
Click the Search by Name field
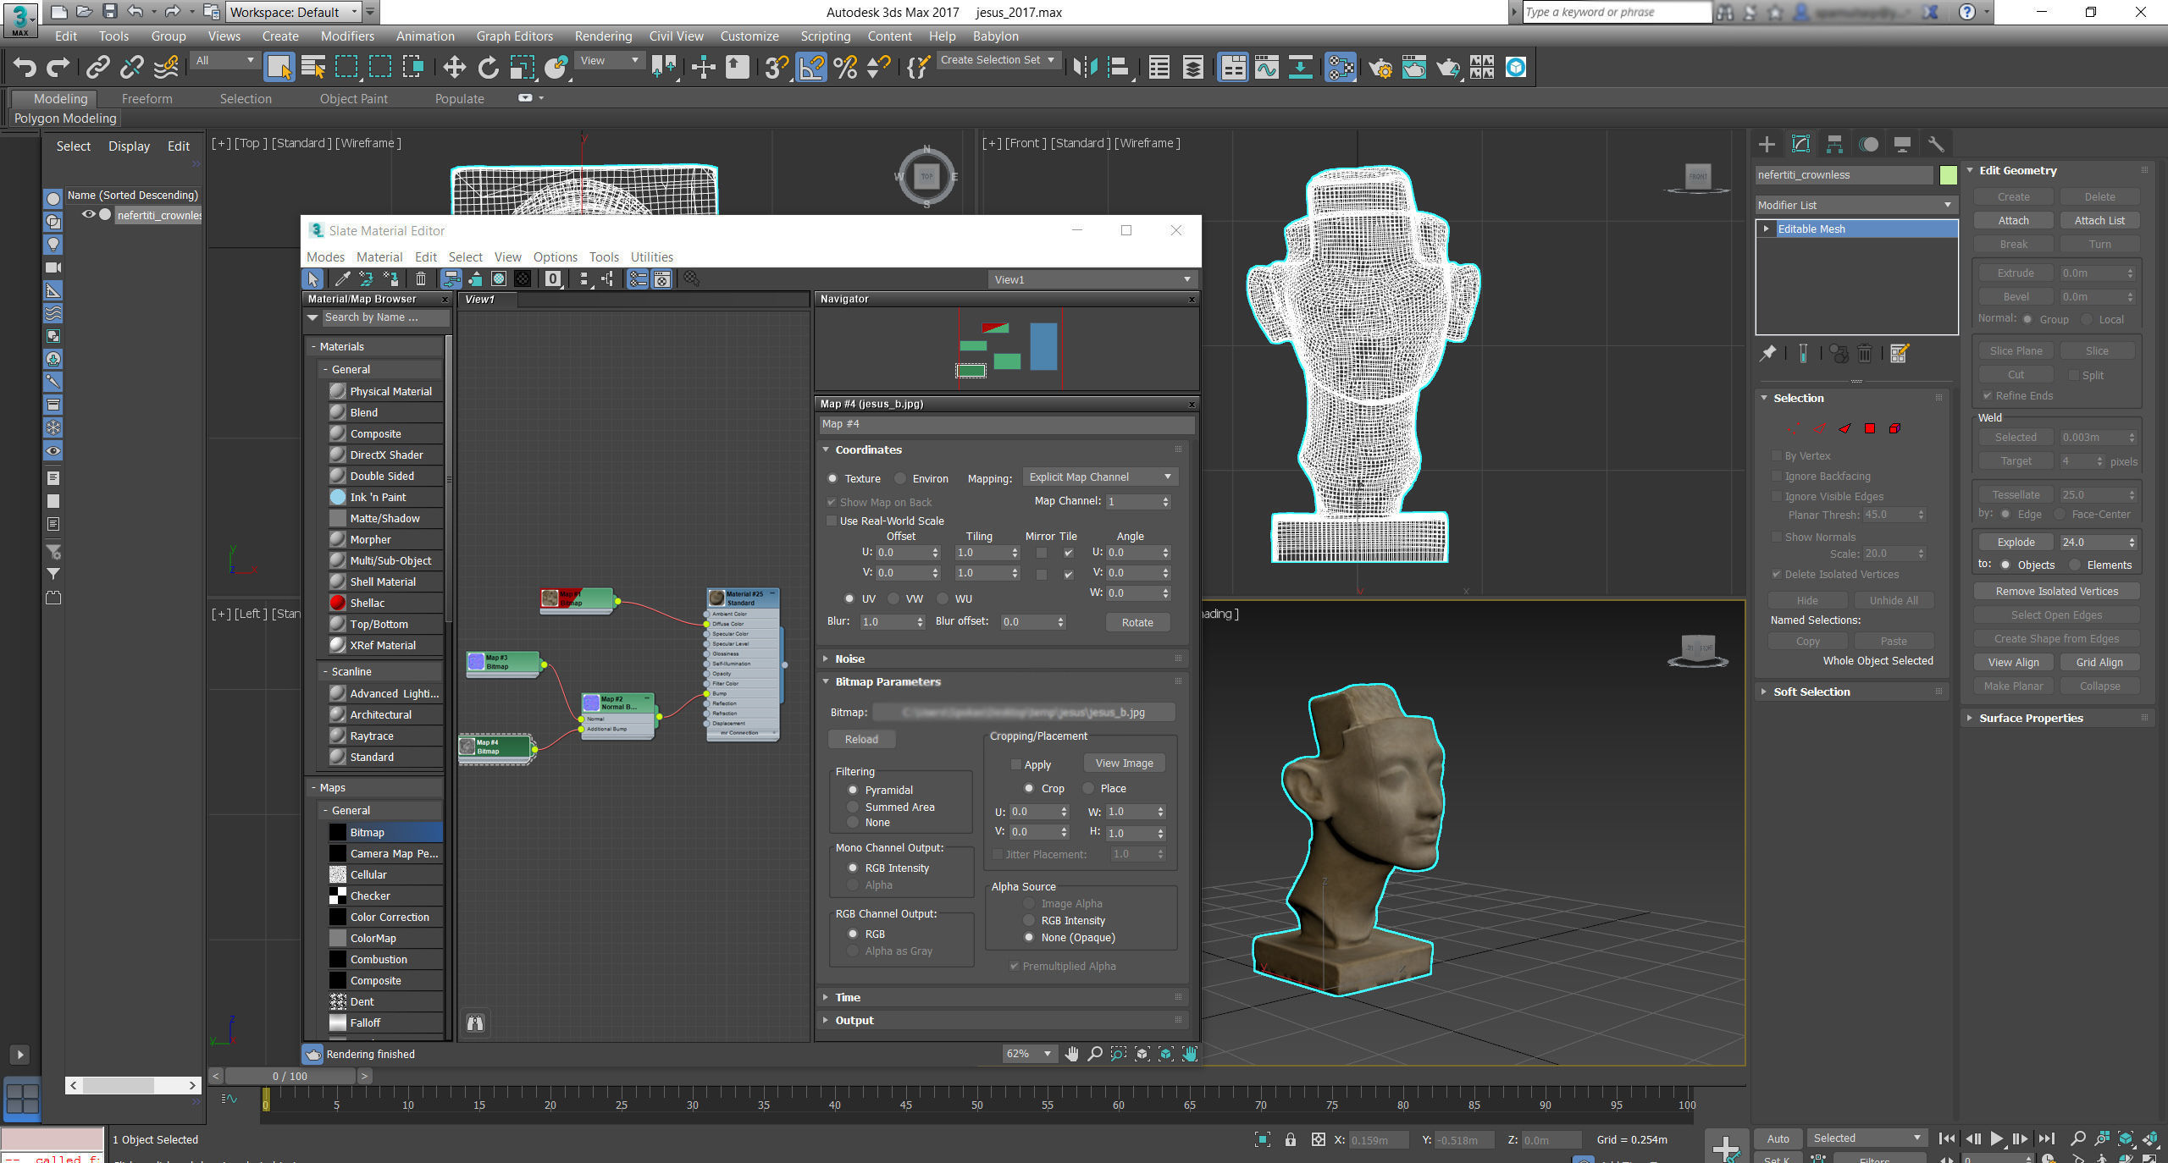pyautogui.click(x=384, y=317)
